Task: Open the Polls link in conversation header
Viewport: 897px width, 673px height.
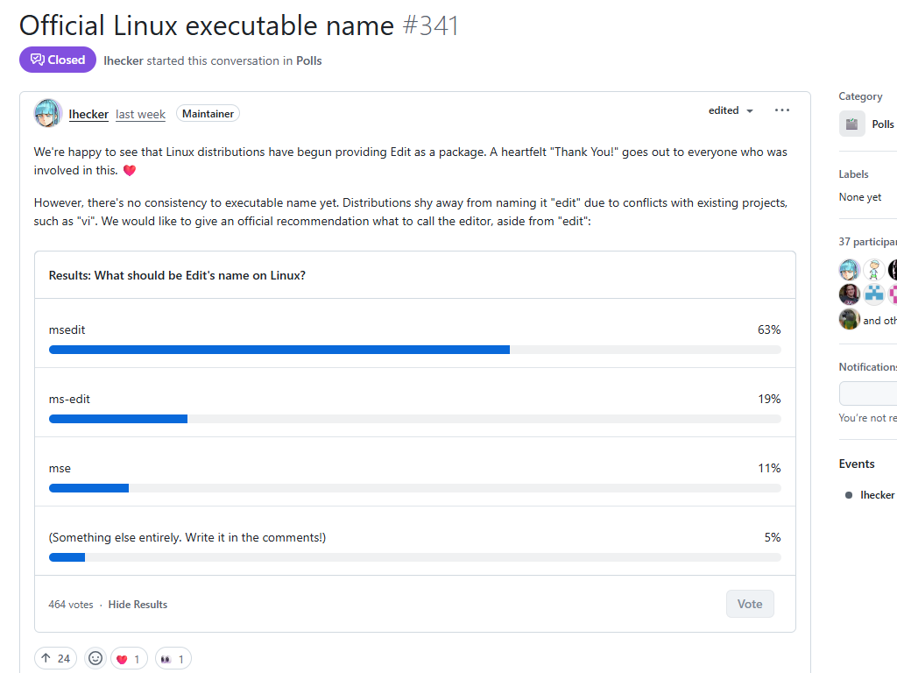Action: click(309, 60)
